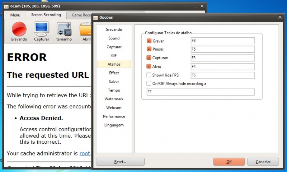The height and width of the screenshot is (172, 287).
Task: Select GIF category in sidebar
Action: coord(114,56)
